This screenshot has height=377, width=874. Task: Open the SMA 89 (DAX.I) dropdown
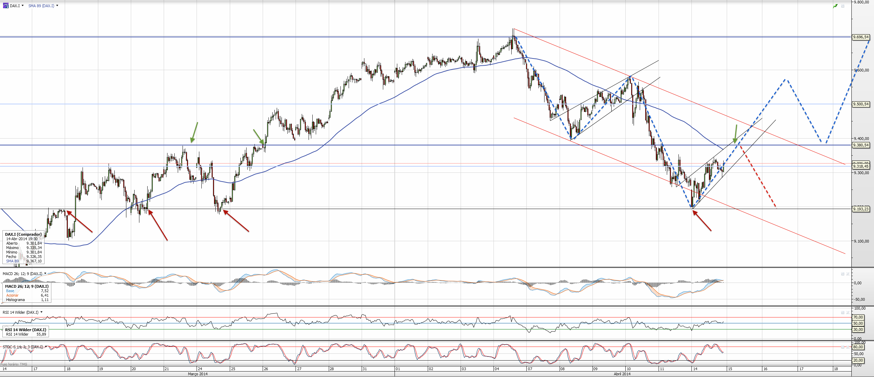click(57, 5)
